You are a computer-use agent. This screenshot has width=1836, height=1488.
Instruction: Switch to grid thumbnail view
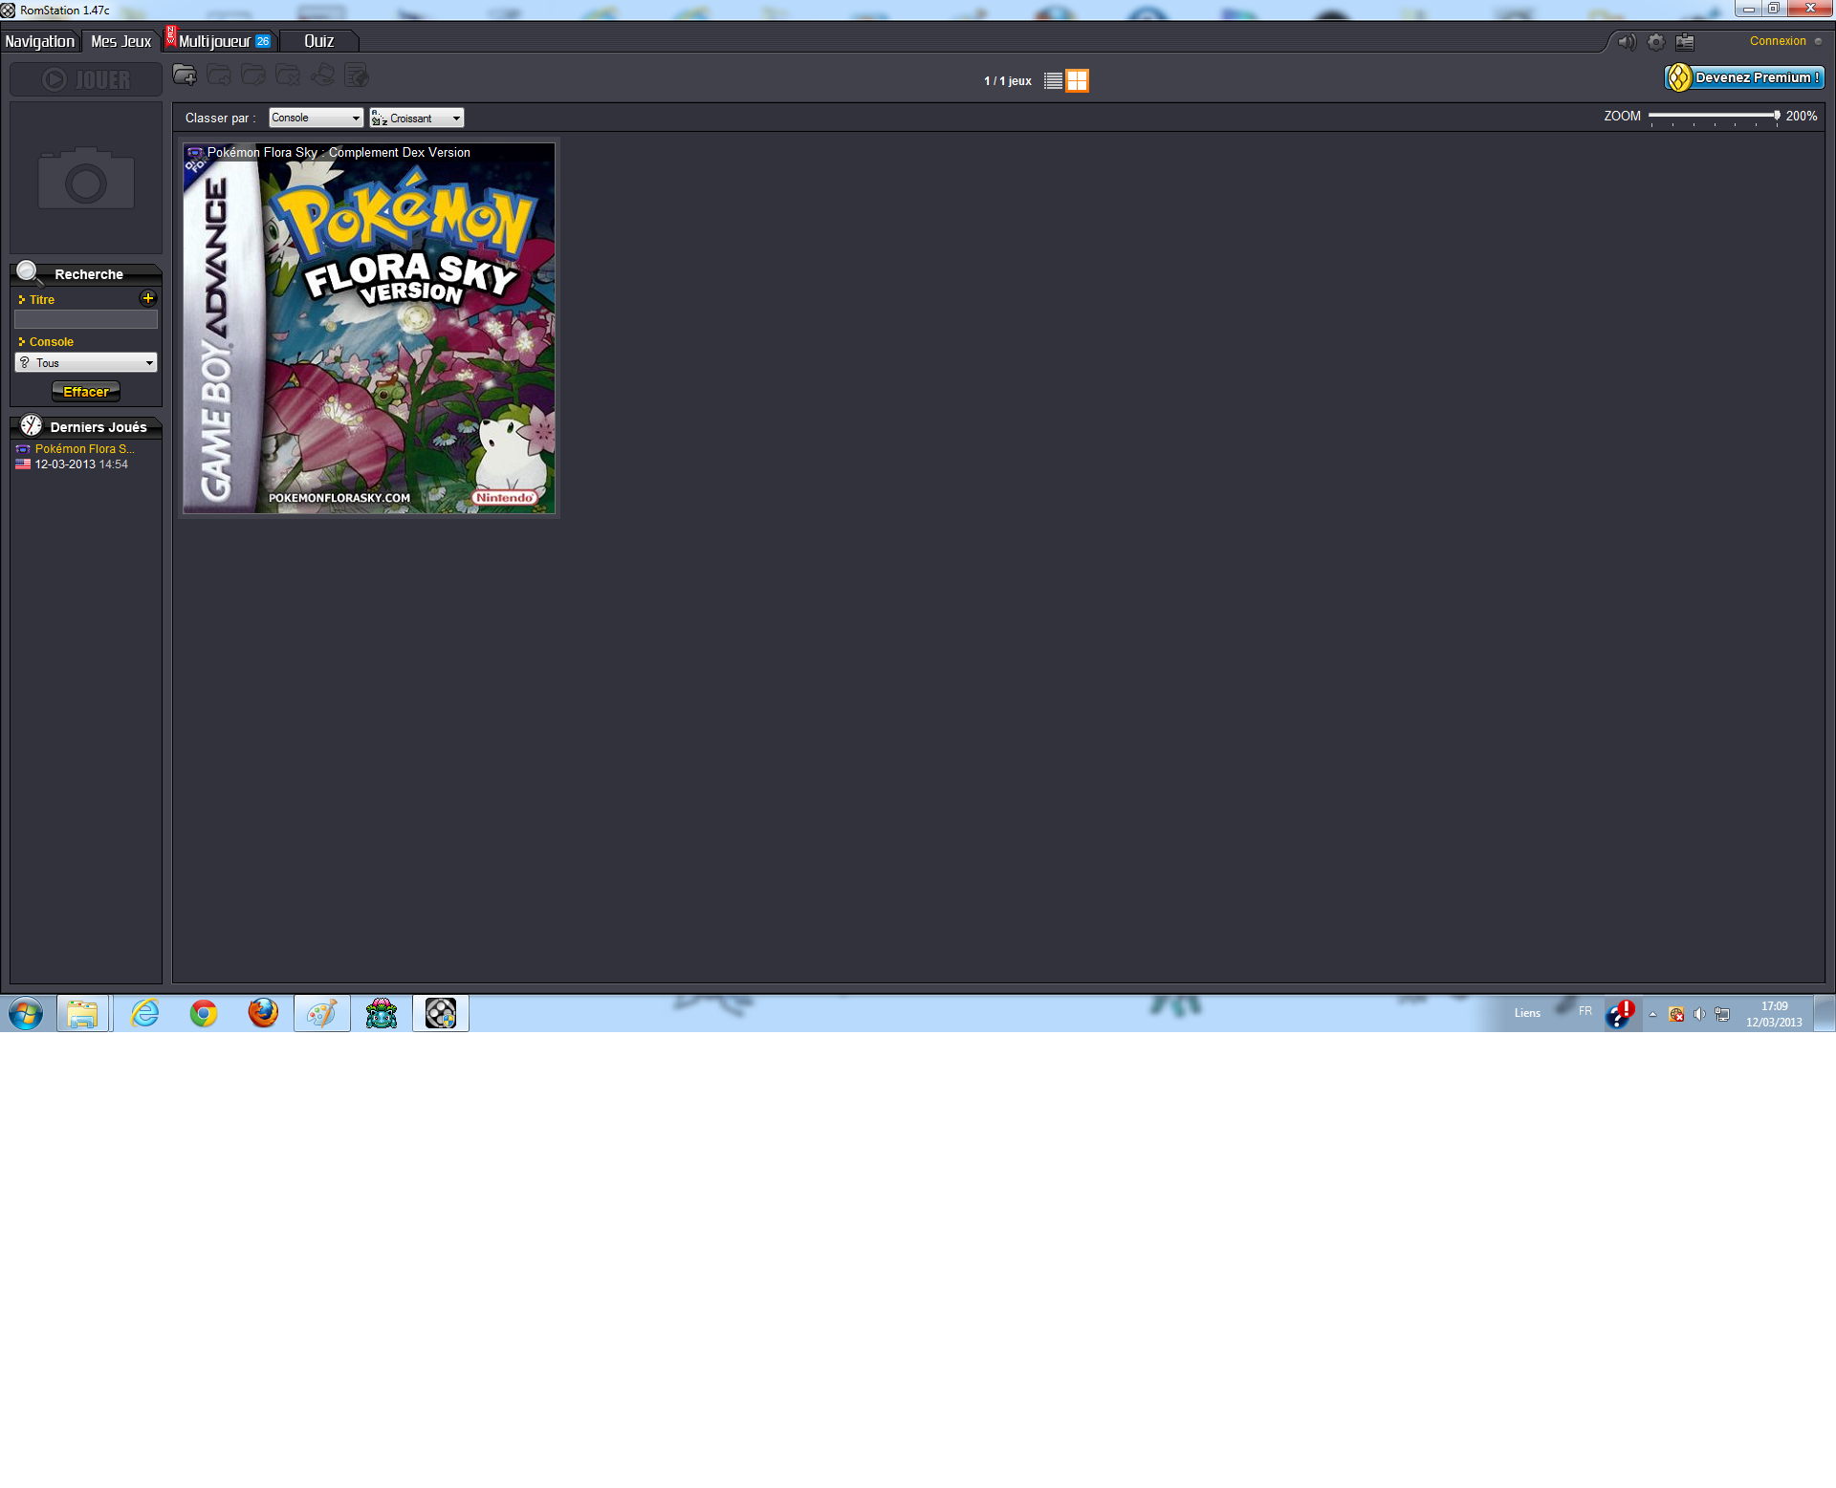(1077, 81)
